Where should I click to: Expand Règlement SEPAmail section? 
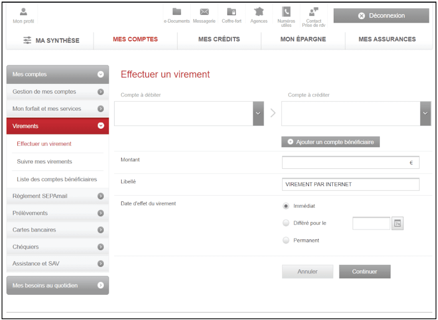tap(57, 196)
